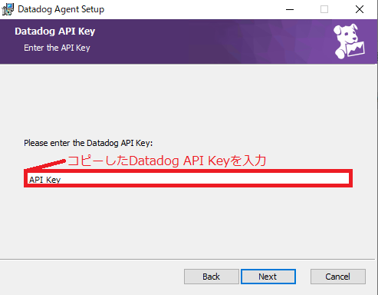Click the "Enter the API Key" subtitle
This screenshot has height=295, width=378.
click(57, 48)
